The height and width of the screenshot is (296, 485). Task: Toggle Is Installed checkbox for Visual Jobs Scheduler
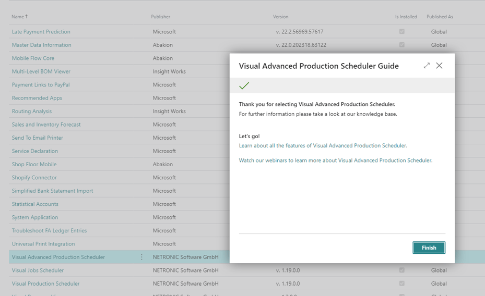click(402, 270)
